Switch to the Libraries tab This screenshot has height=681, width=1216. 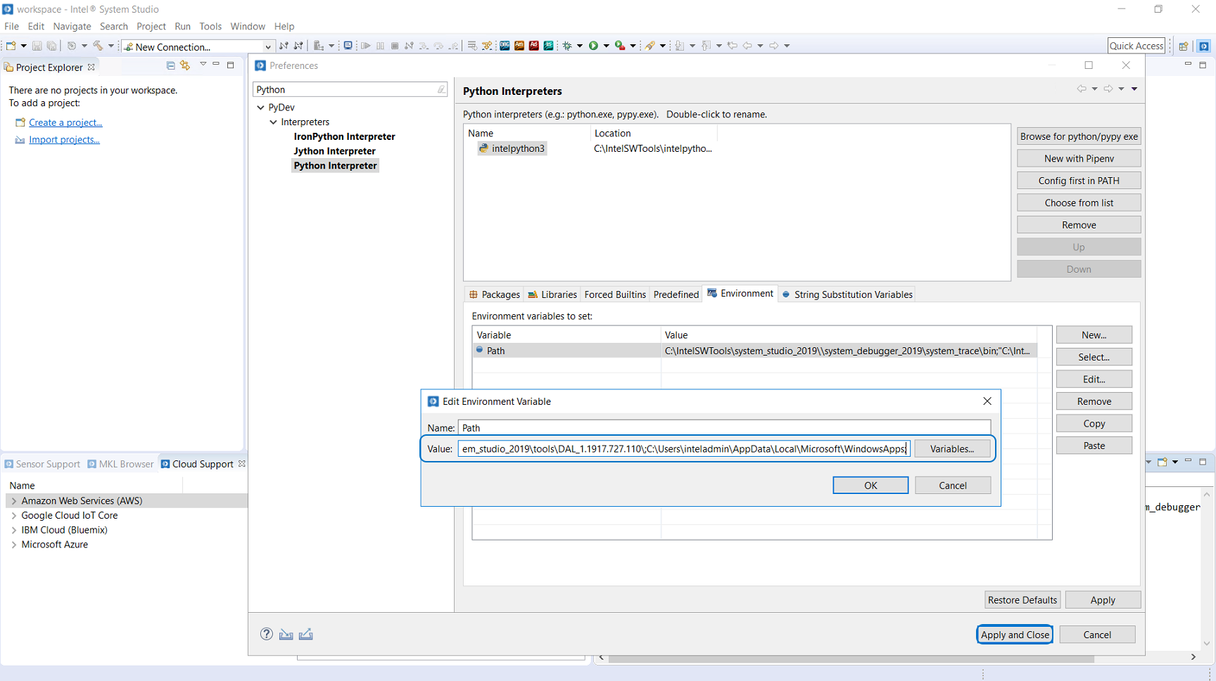pyautogui.click(x=552, y=294)
